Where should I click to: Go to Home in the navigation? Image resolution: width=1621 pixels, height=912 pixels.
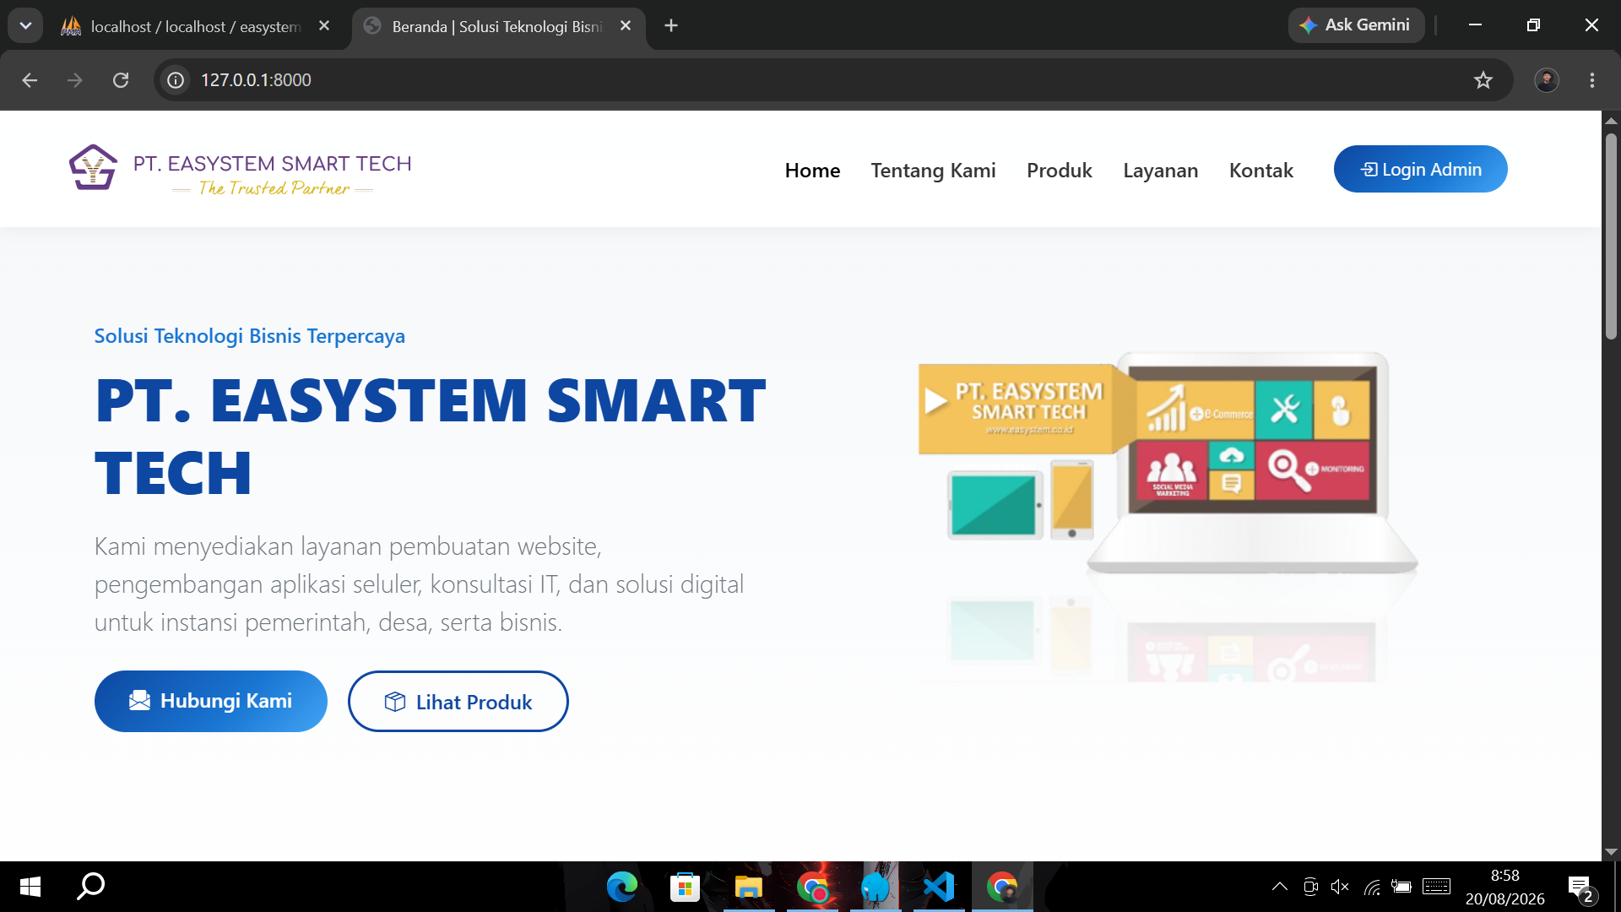click(812, 171)
